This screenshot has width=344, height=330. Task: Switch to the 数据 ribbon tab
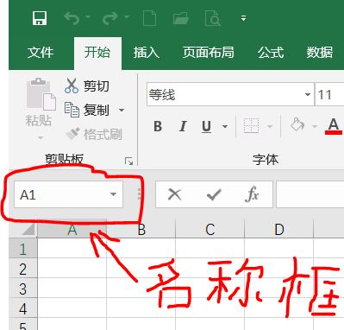coord(320,53)
